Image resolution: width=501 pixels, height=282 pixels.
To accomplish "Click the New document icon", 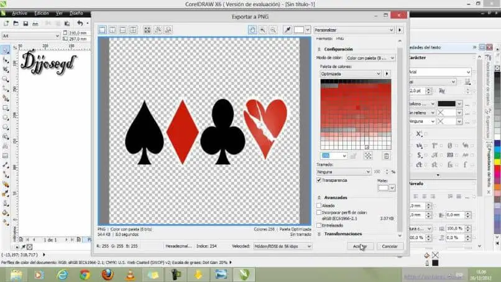I will point(6,24).
